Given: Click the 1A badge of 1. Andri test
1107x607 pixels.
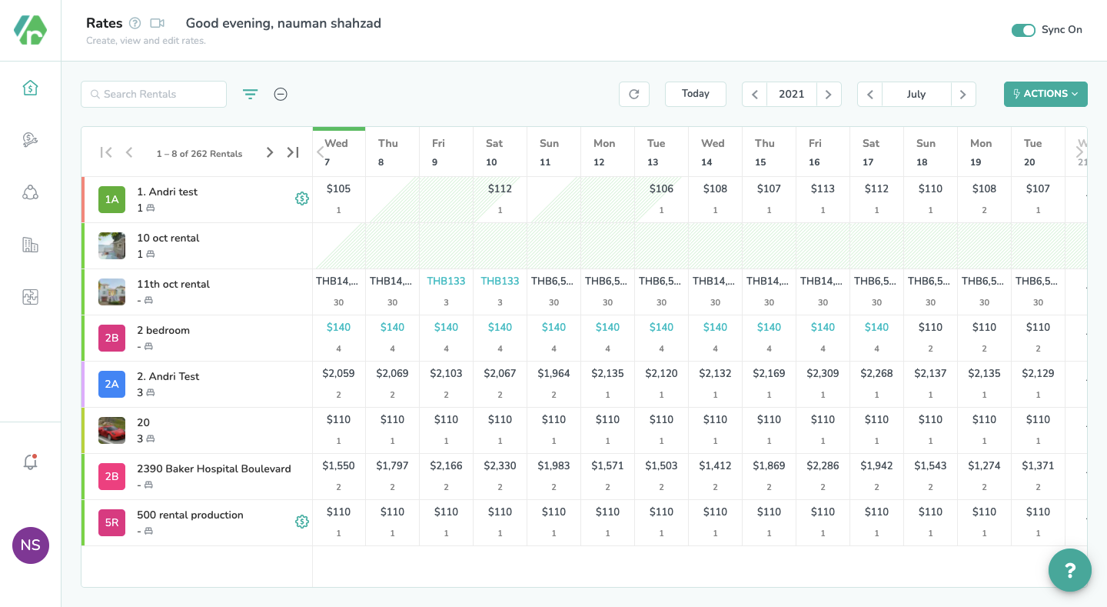Looking at the screenshot, I should click(111, 199).
